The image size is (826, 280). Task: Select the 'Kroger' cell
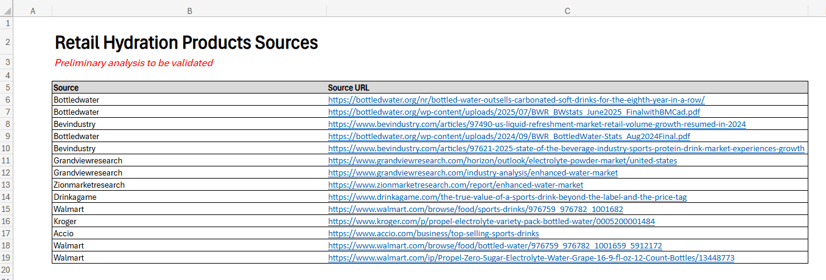tap(189, 221)
